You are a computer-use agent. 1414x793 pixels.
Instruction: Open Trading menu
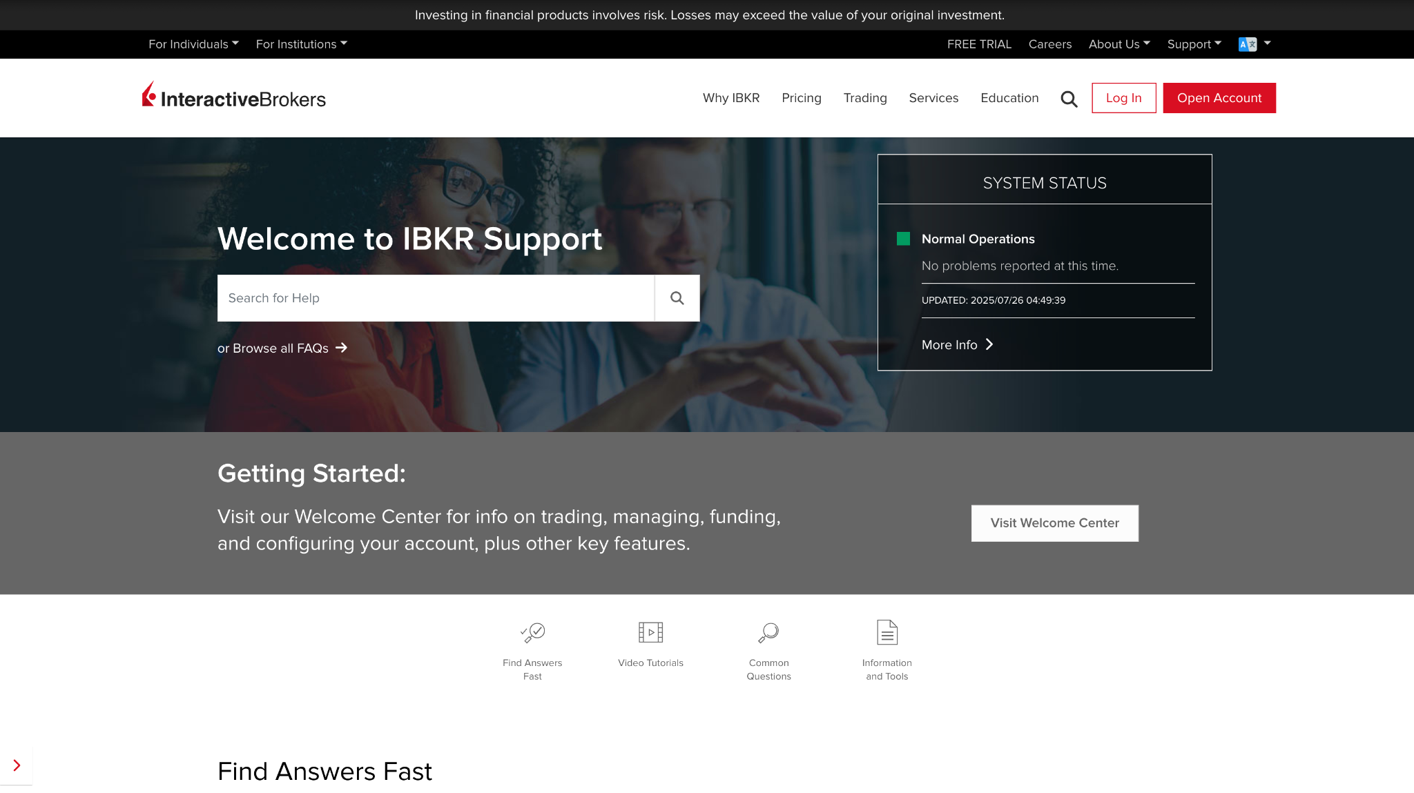pyautogui.click(x=865, y=98)
